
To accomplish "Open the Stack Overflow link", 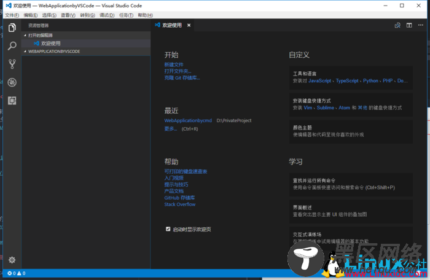I will [x=180, y=204].
